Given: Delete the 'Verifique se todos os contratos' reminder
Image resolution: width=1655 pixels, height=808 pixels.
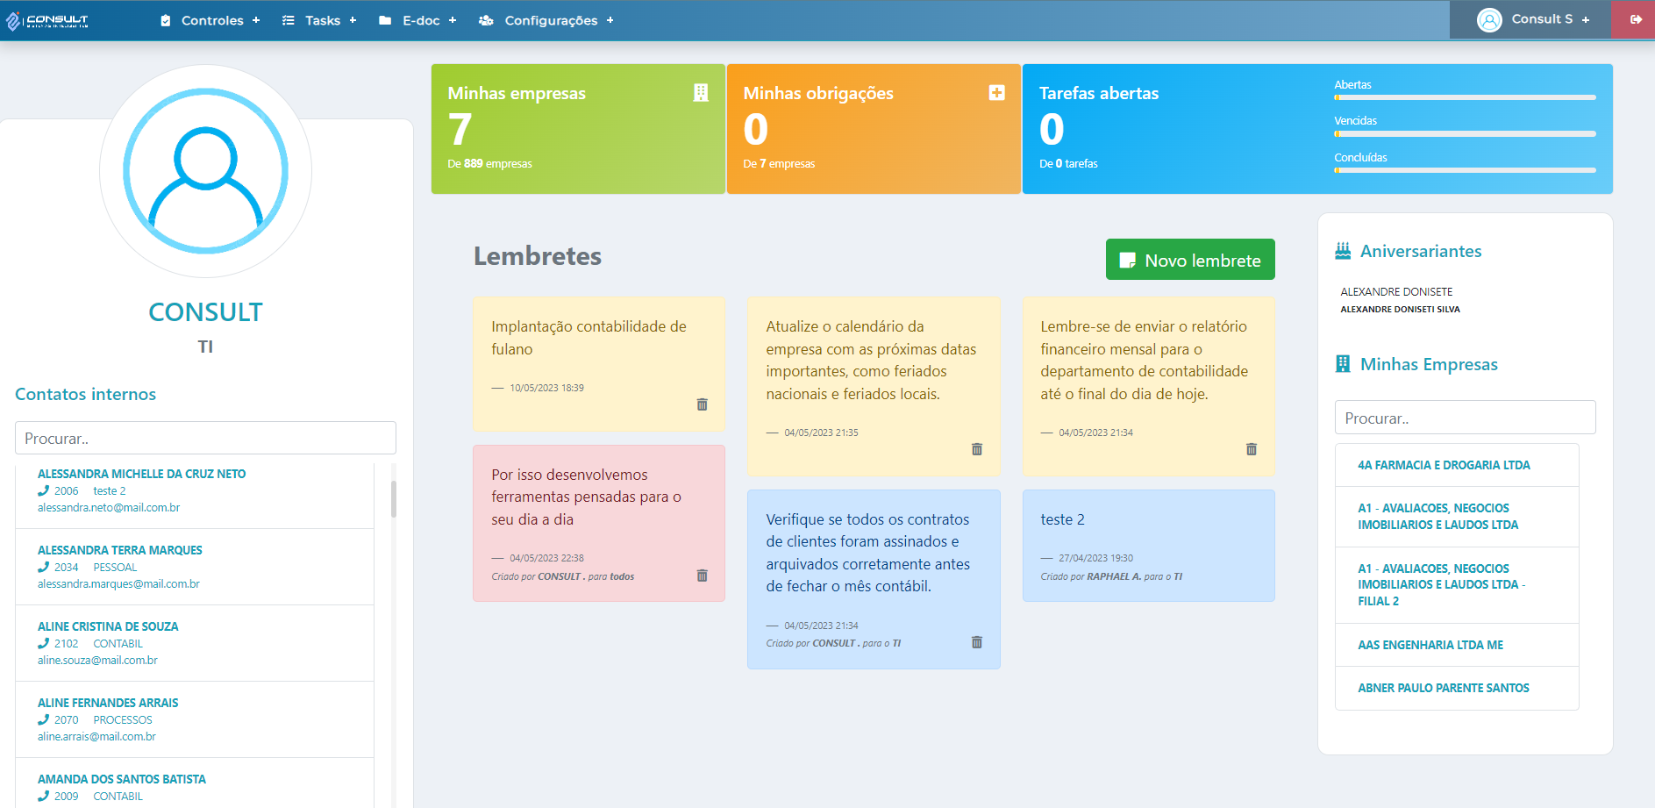Looking at the screenshot, I should click(x=976, y=642).
